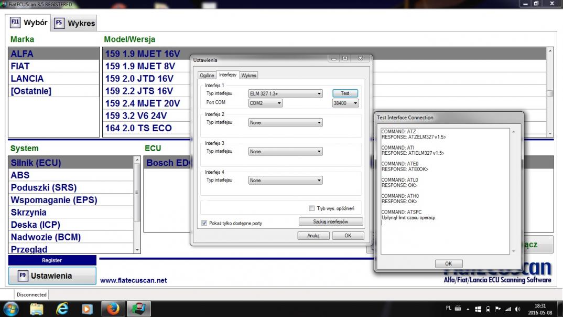This screenshot has height=317, width=563.
Task: Select the Interfejsy settings tab
Action: (x=228, y=75)
